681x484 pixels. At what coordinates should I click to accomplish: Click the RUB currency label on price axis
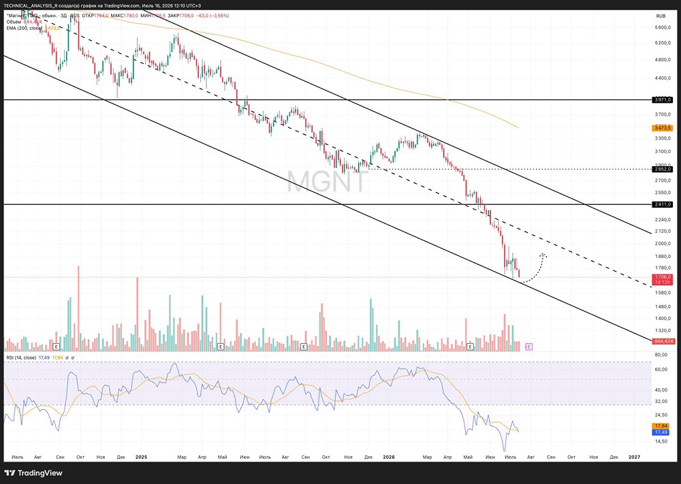(x=661, y=16)
